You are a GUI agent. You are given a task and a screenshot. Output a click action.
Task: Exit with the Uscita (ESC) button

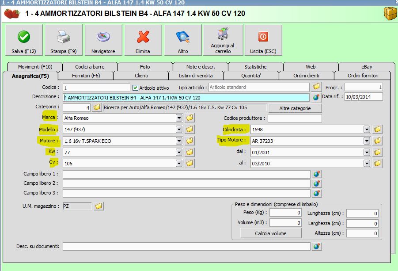pos(263,40)
